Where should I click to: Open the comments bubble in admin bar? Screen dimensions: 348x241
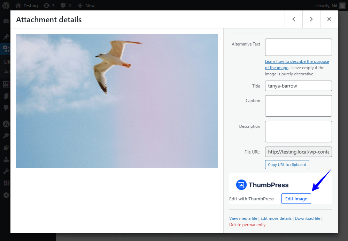(x=66, y=6)
